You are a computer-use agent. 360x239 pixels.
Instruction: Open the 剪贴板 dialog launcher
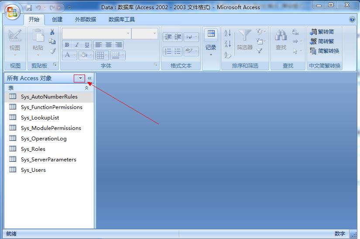tap(55, 65)
